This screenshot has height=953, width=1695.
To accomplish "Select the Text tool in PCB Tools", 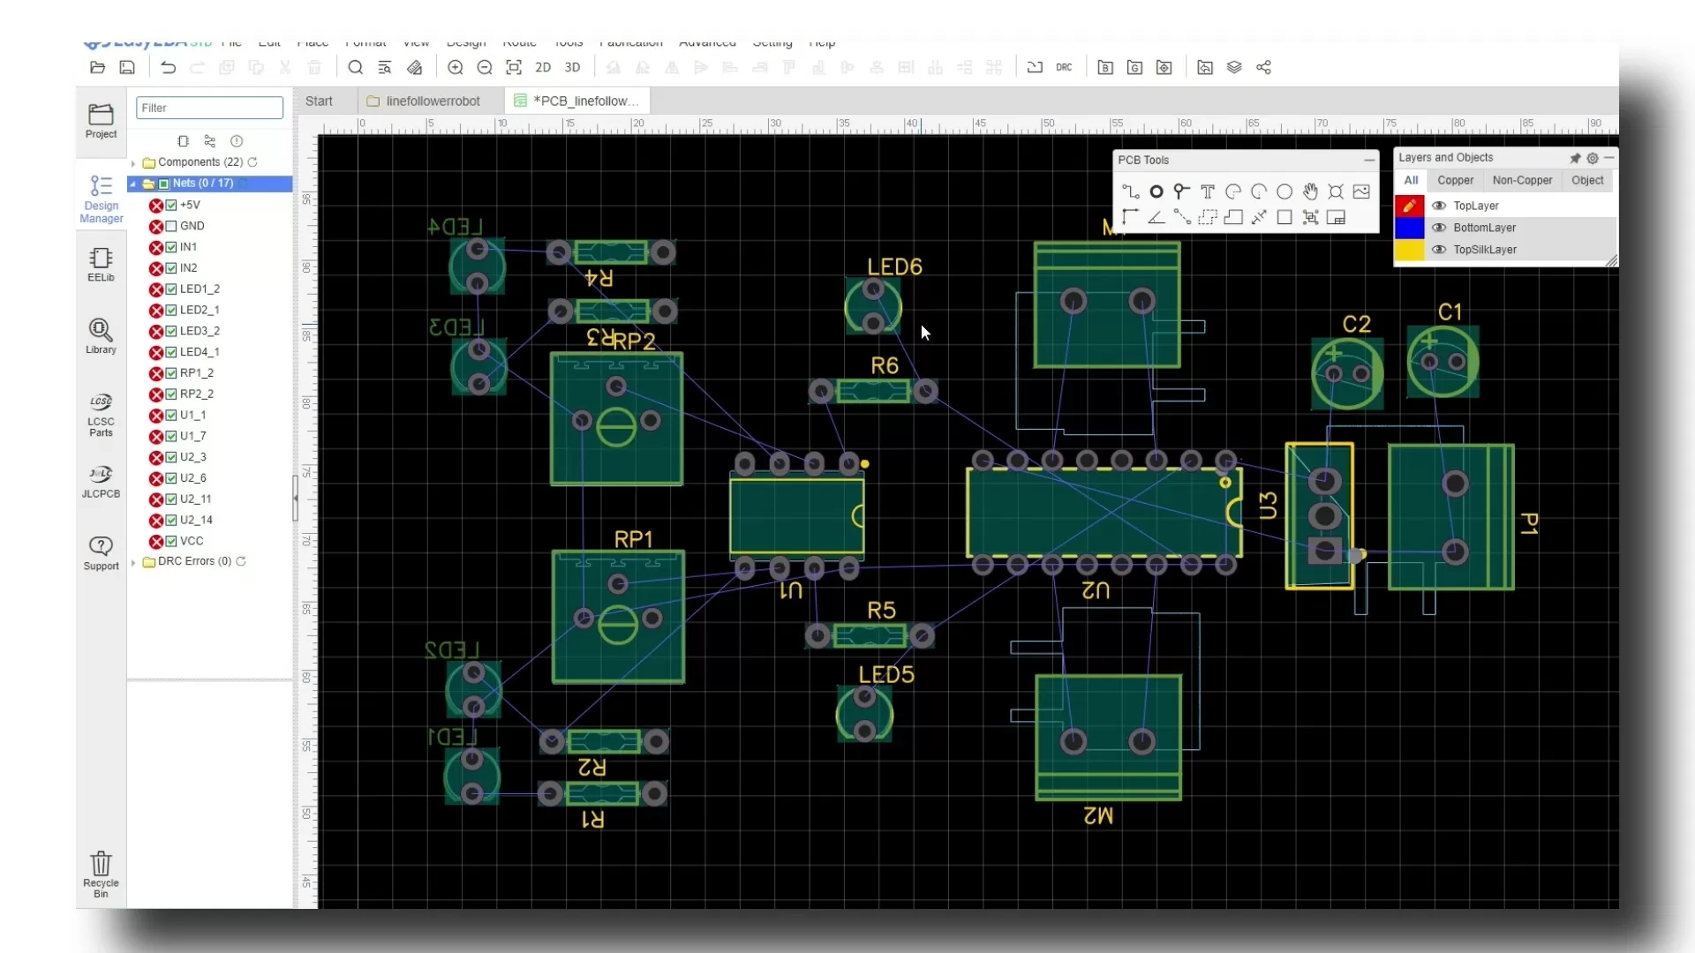I will (x=1208, y=191).
